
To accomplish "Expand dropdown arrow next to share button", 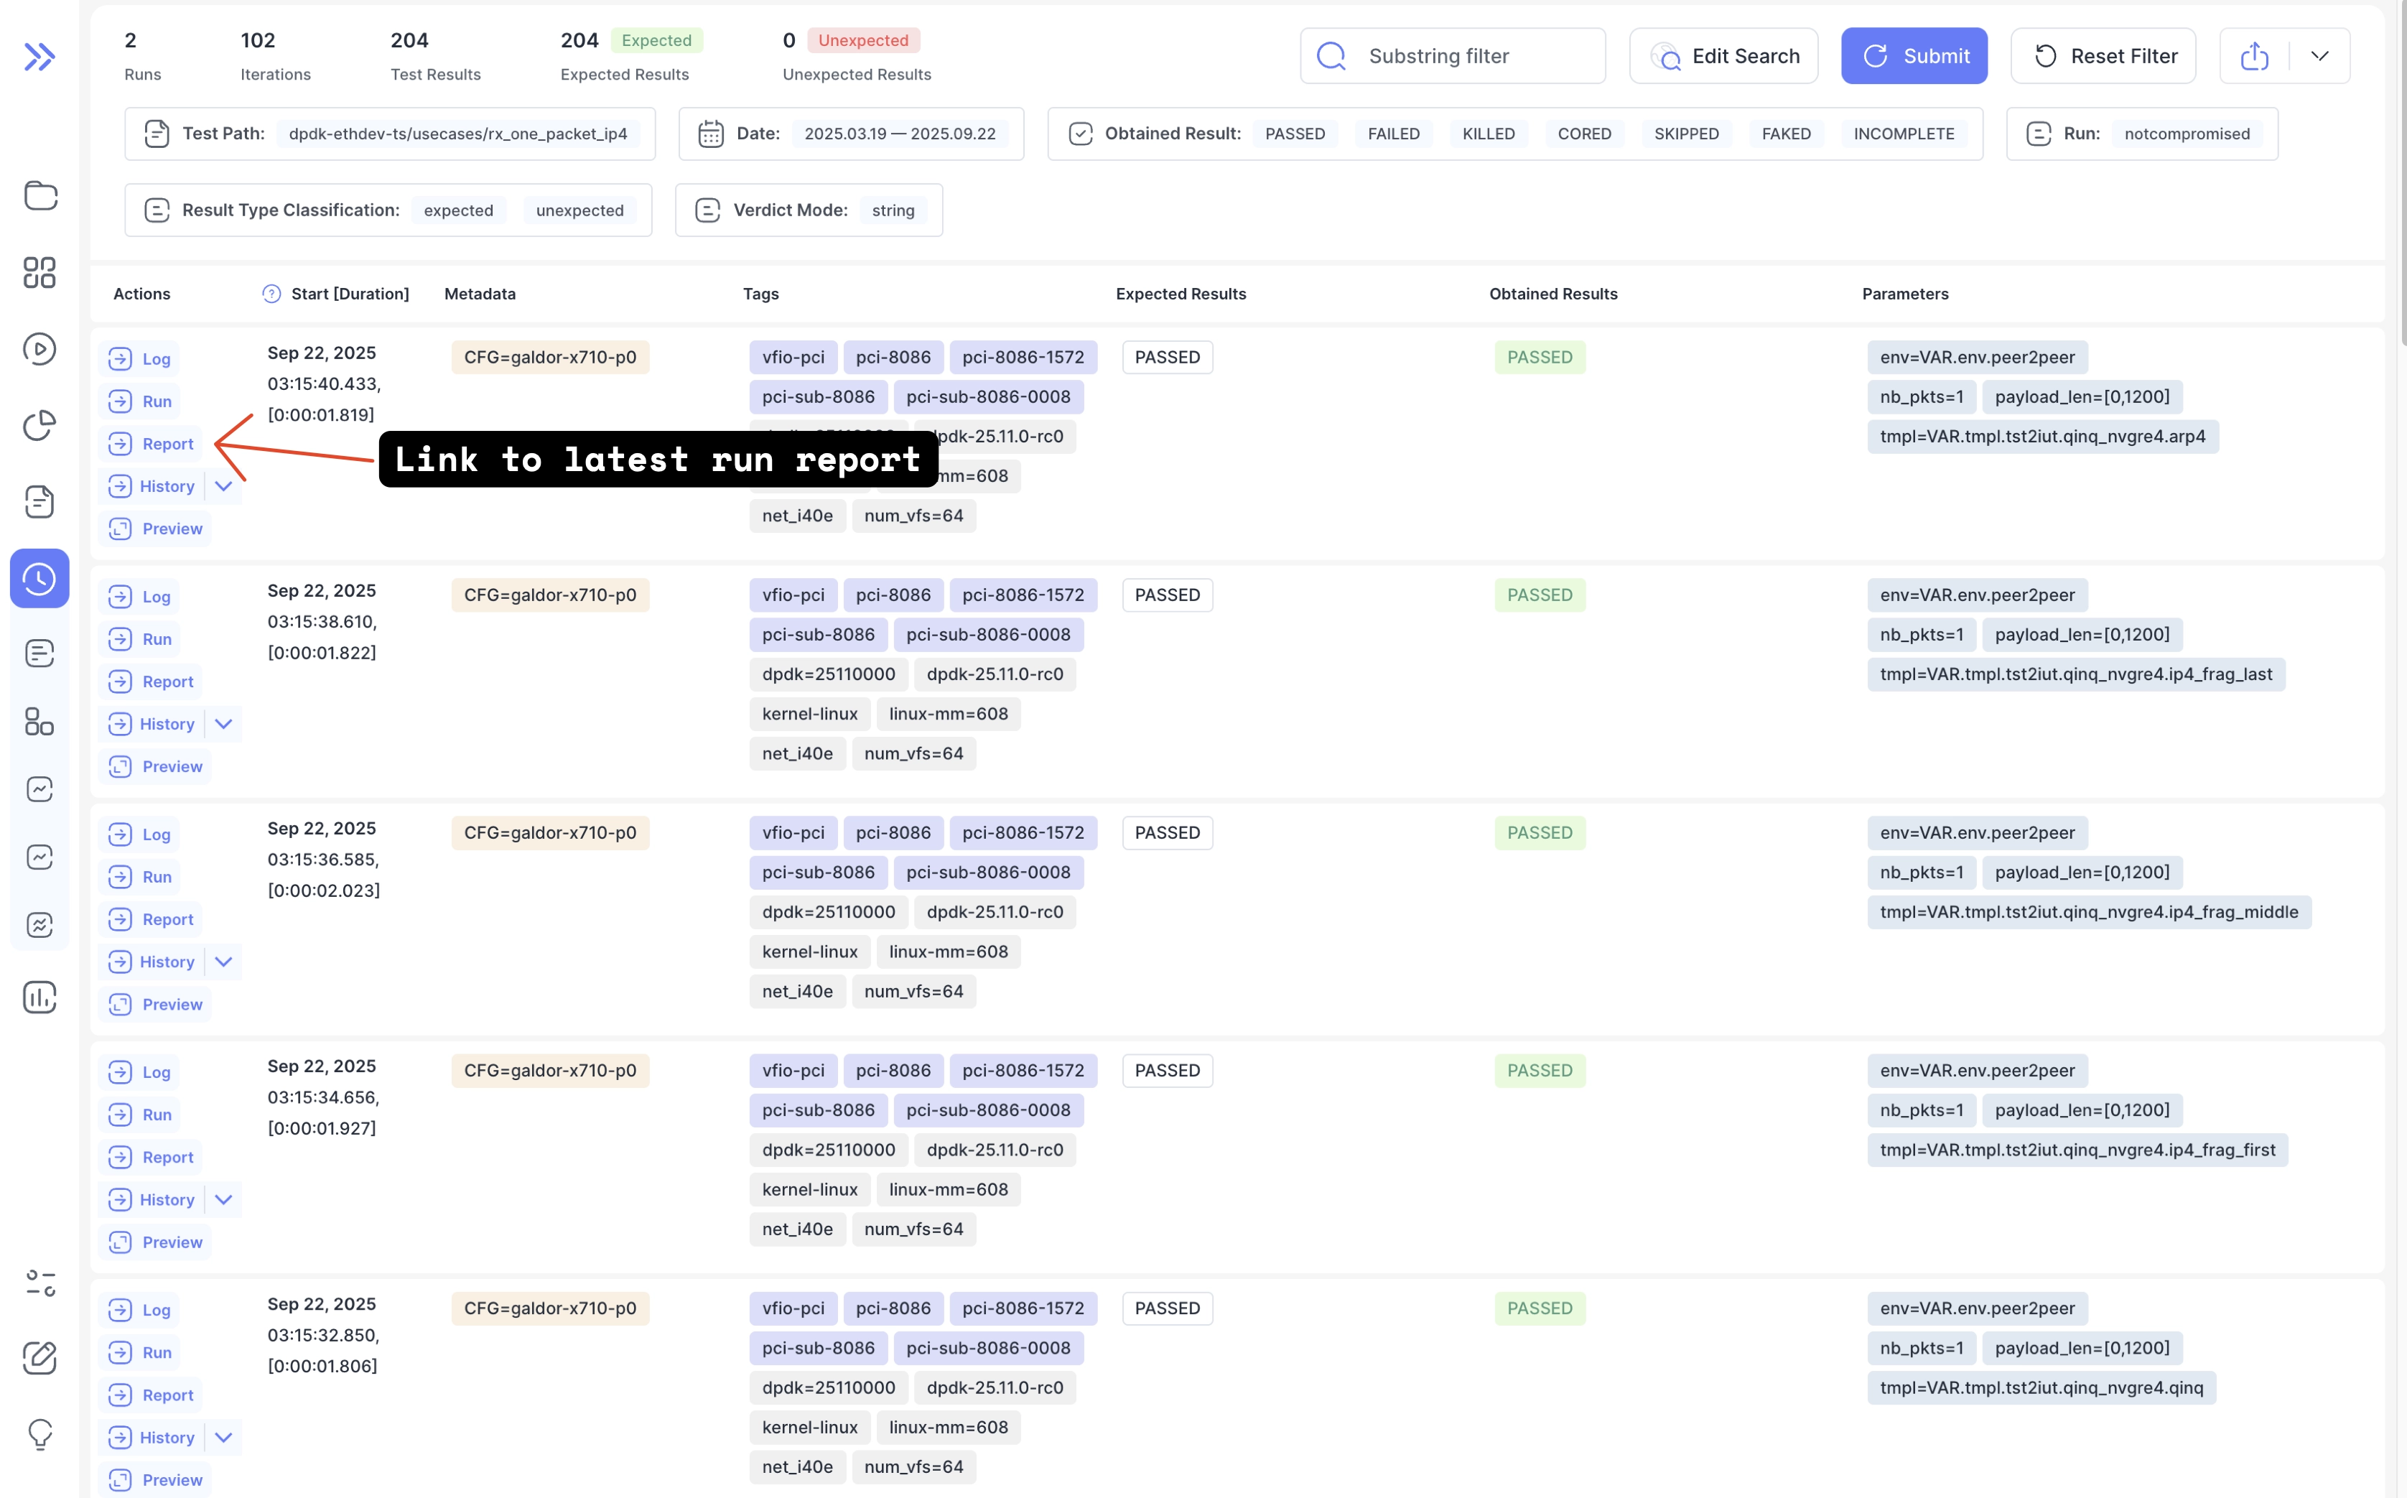I will tap(2319, 57).
